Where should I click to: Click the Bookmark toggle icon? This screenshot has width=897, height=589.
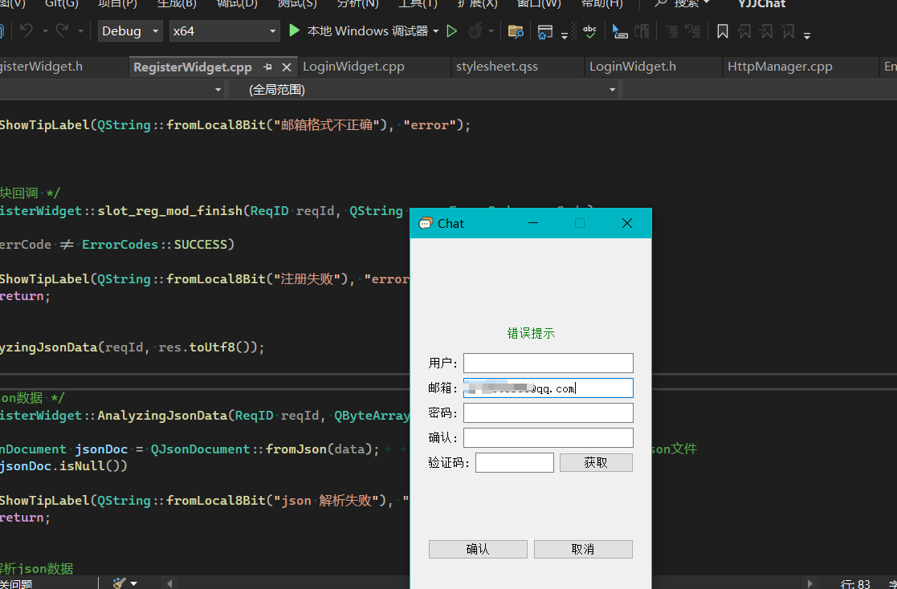click(723, 31)
